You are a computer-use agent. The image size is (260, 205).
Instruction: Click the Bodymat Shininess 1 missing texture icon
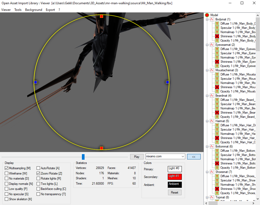pyautogui.click(x=217, y=36)
